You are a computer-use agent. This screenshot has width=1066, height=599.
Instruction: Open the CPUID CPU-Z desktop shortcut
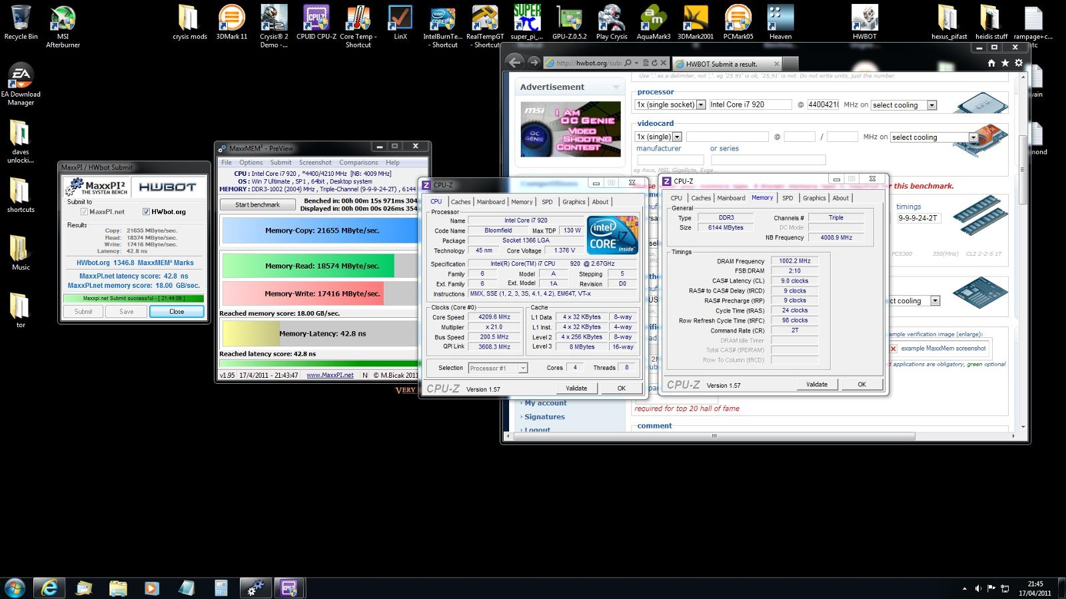pyautogui.click(x=316, y=22)
